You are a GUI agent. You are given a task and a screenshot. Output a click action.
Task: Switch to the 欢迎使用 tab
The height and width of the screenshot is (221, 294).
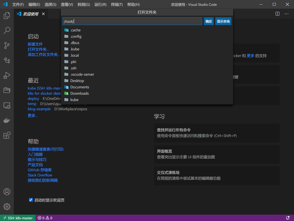(31, 14)
